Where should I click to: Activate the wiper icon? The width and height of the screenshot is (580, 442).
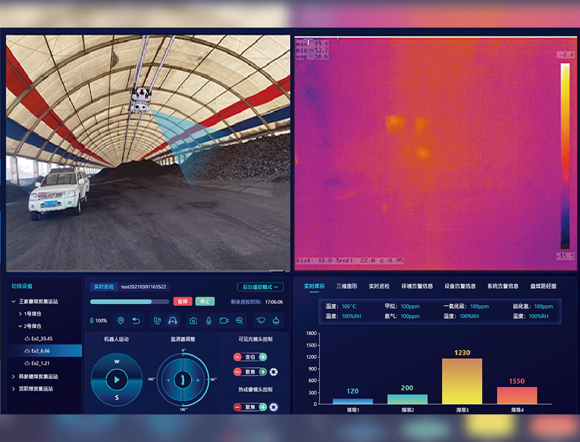coord(261,321)
